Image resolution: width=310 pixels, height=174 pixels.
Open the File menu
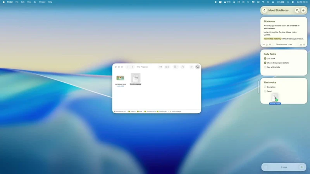(x=17, y=2)
